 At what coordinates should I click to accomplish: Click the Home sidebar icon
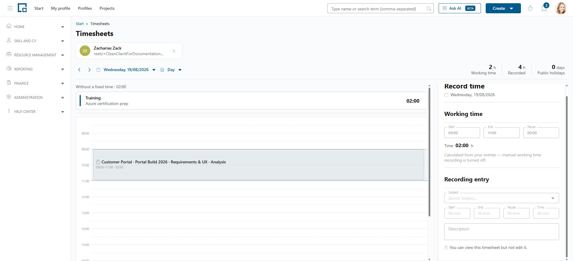click(9, 26)
